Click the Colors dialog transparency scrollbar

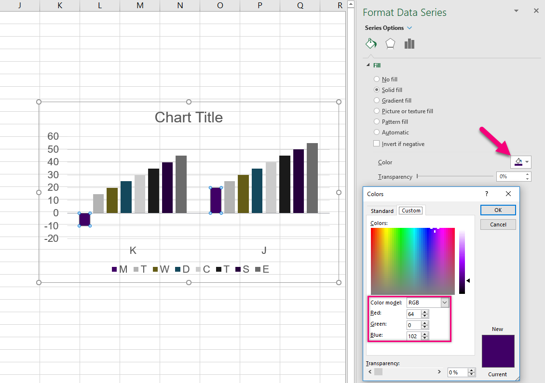405,372
